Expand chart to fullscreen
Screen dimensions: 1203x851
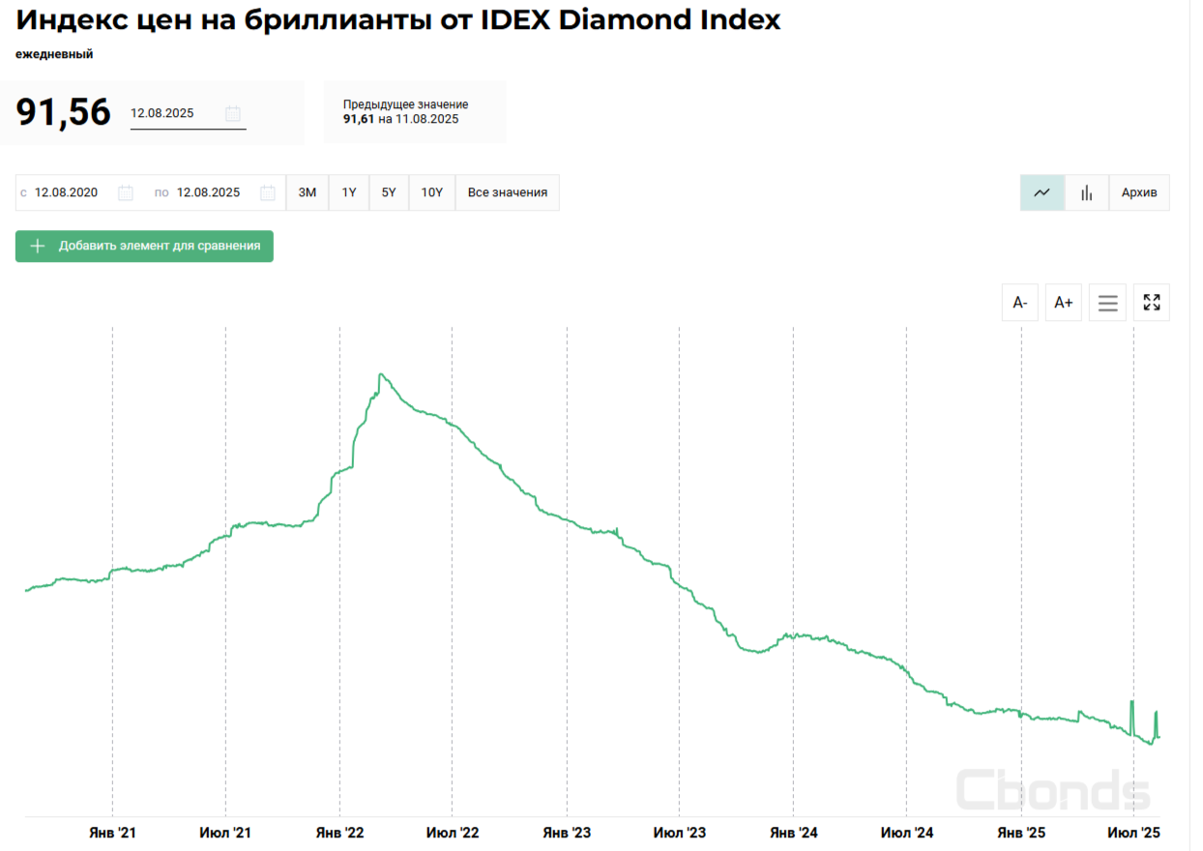(1151, 303)
